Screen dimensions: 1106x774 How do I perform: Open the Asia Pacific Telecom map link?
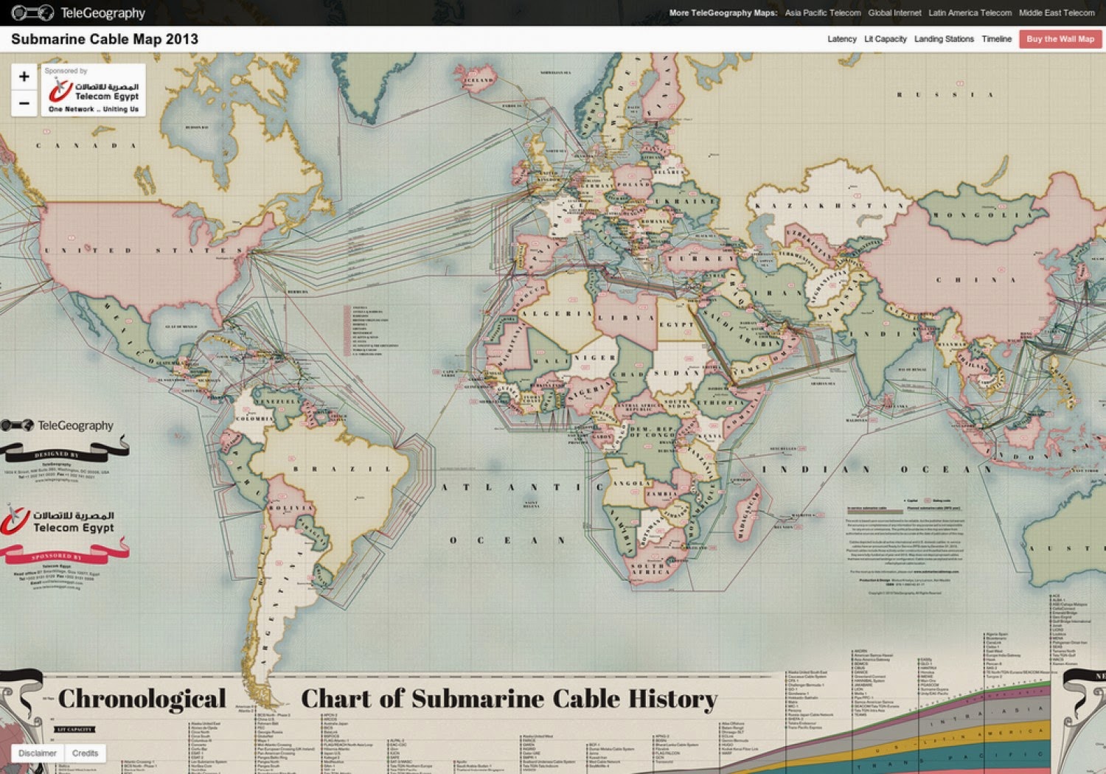[x=822, y=13]
